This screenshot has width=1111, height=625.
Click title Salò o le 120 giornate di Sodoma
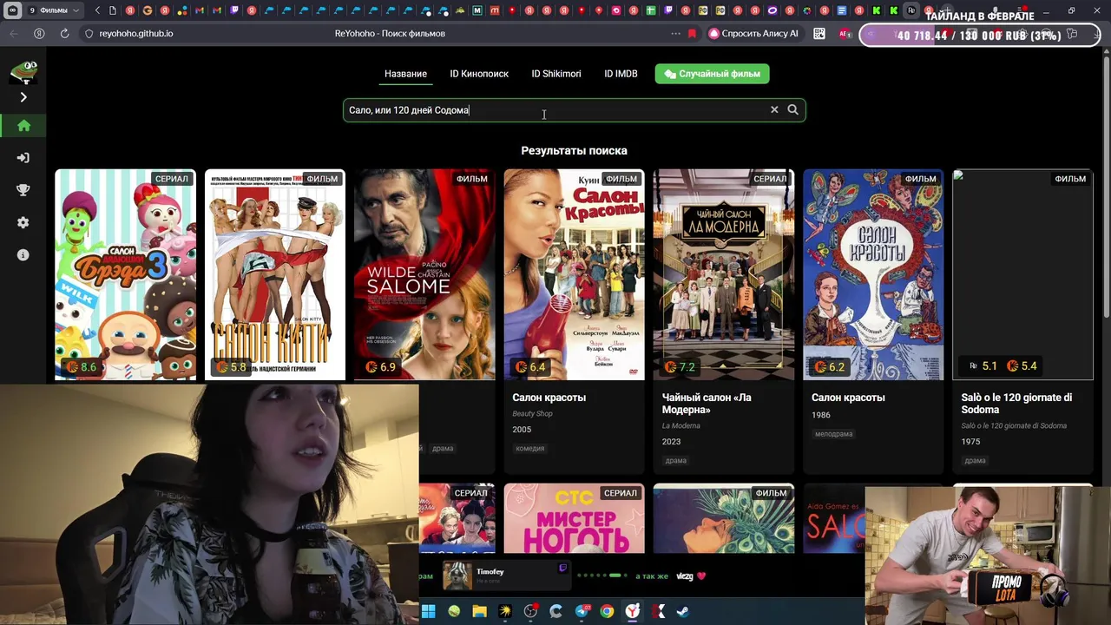pos(1016,403)
